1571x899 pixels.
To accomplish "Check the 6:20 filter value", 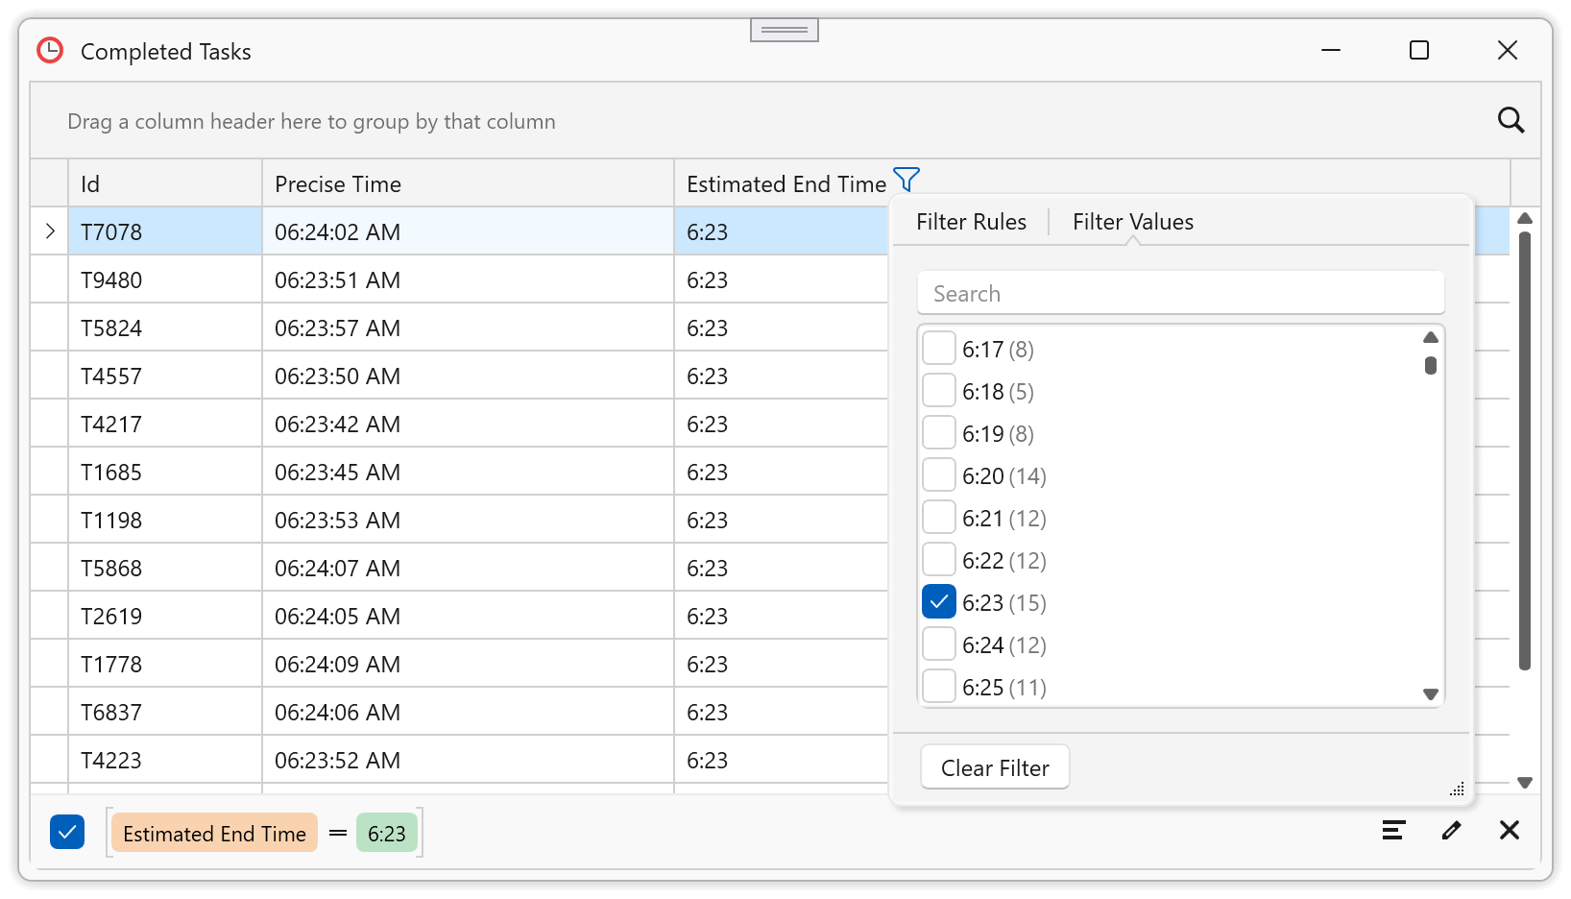I will (939, 474).
